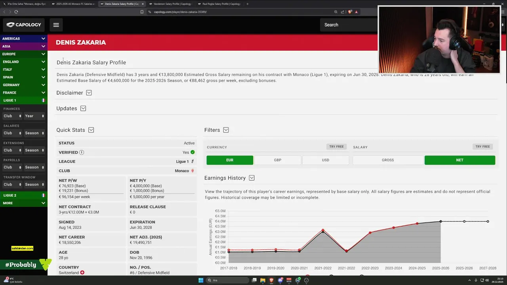
Task: Click the site Search field
Action: [349, 25]
